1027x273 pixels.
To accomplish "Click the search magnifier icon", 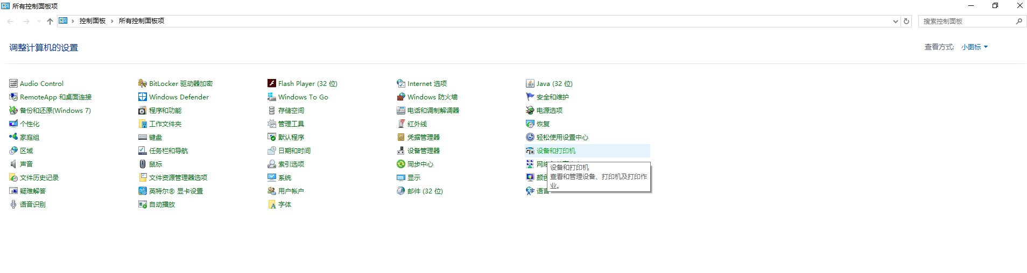I will pyautogui.click(x=1019, y=21).
